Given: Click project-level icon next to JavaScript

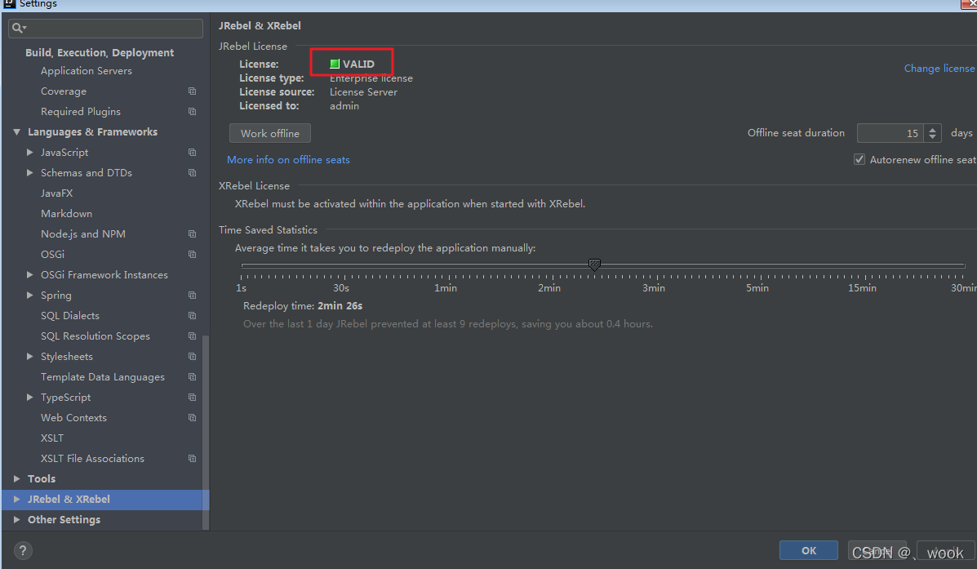Looking at the screenshot, I should tap(192, 152).
